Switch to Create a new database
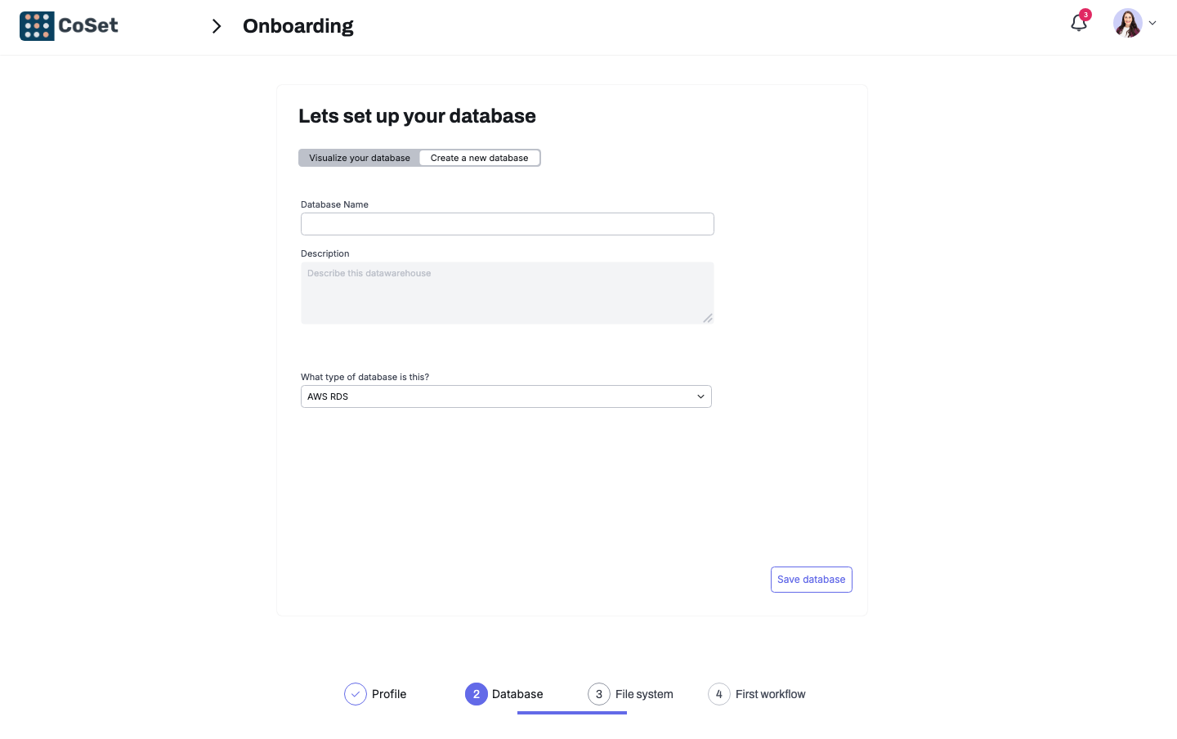 [479, 158]
